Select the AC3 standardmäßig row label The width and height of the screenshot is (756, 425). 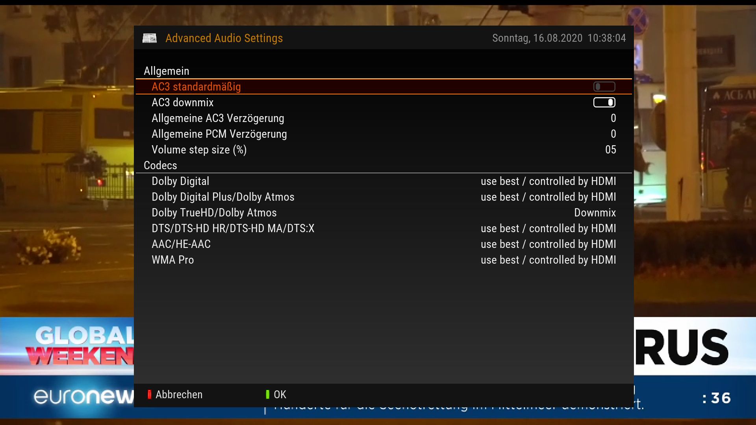click(196, 87)
